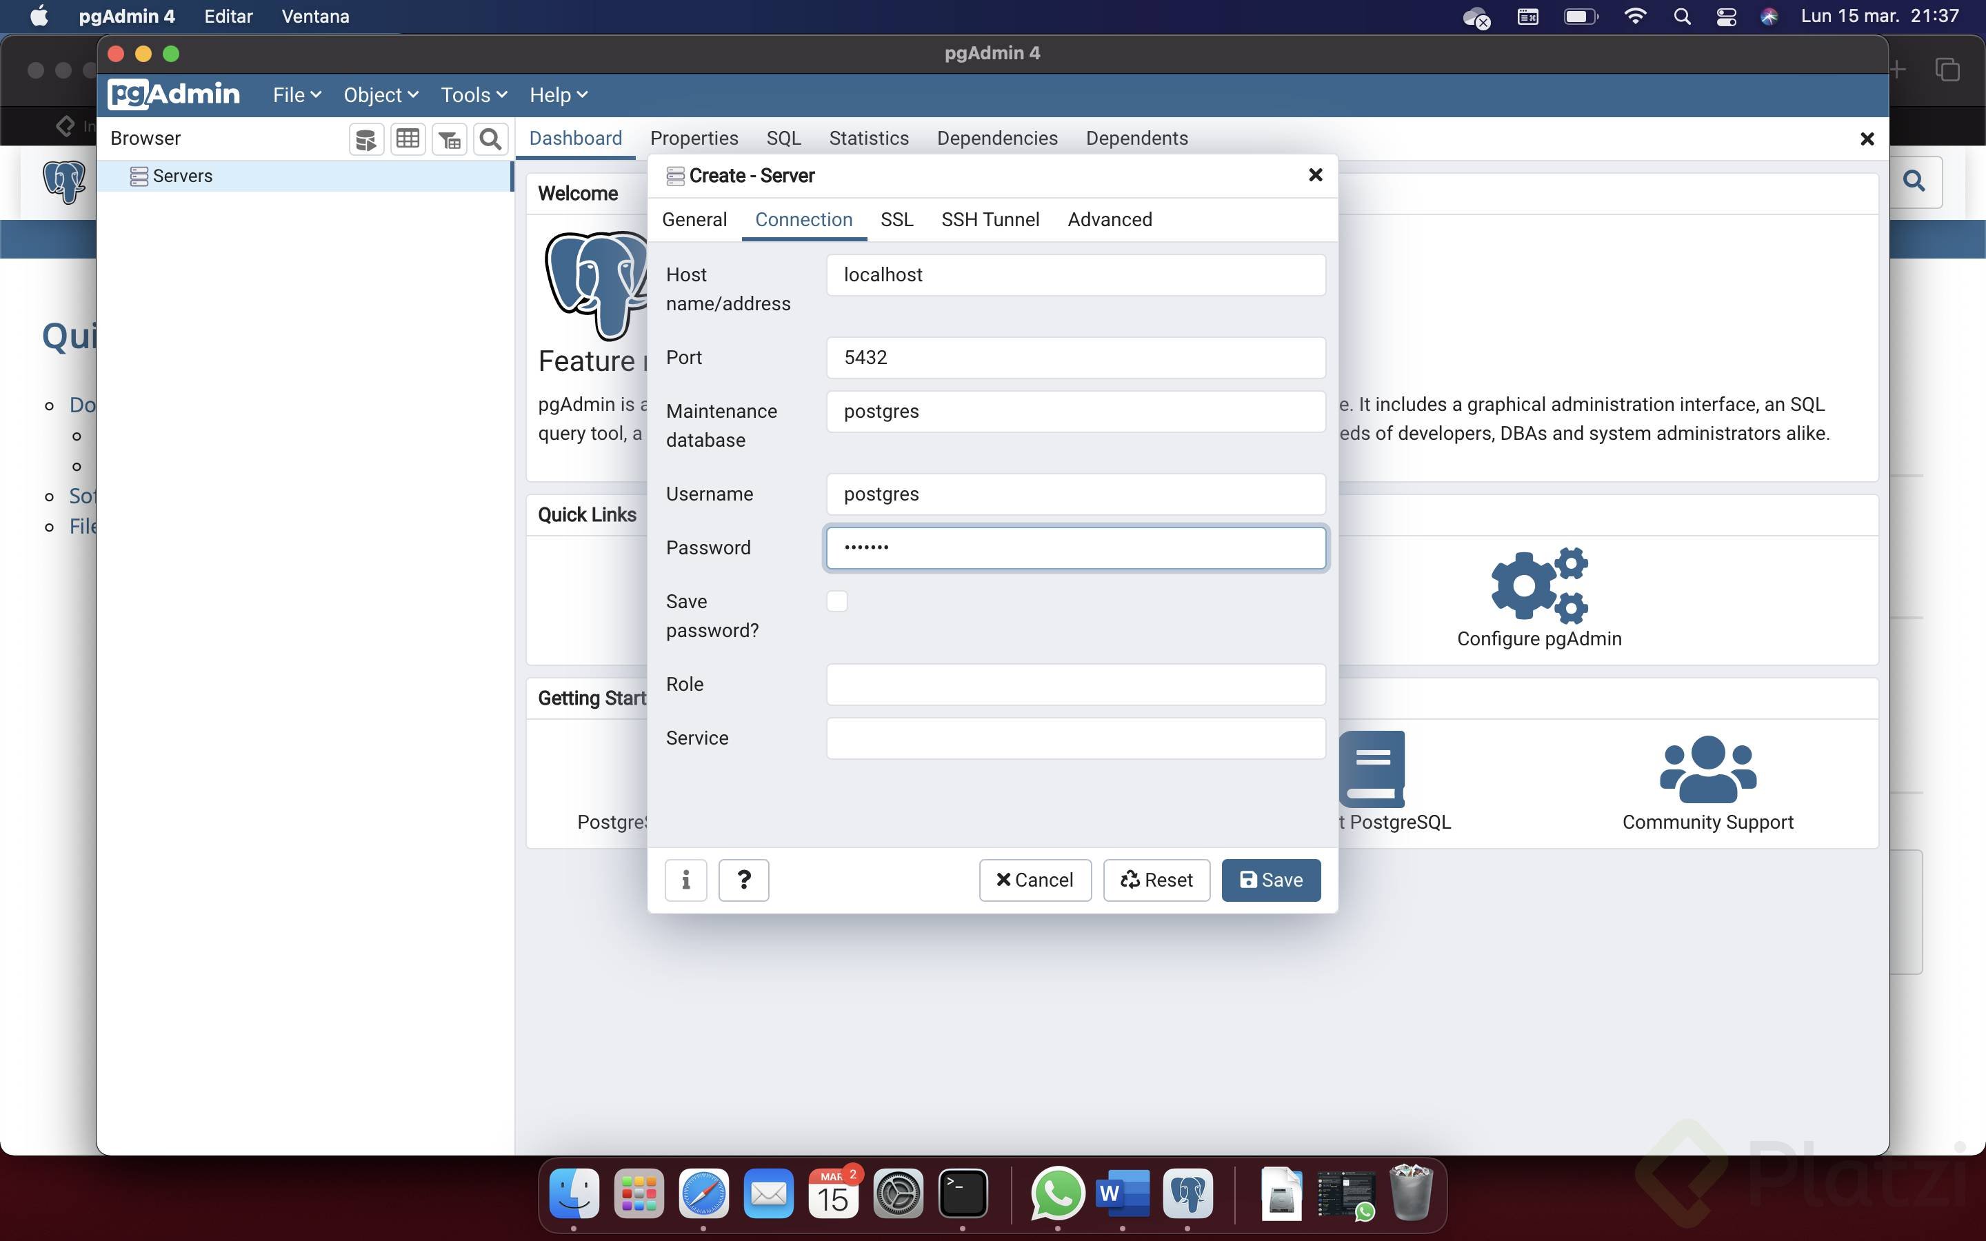Select the Dashboard tab
Viewport: 1986px width, 1241px height.
(575, 139)
